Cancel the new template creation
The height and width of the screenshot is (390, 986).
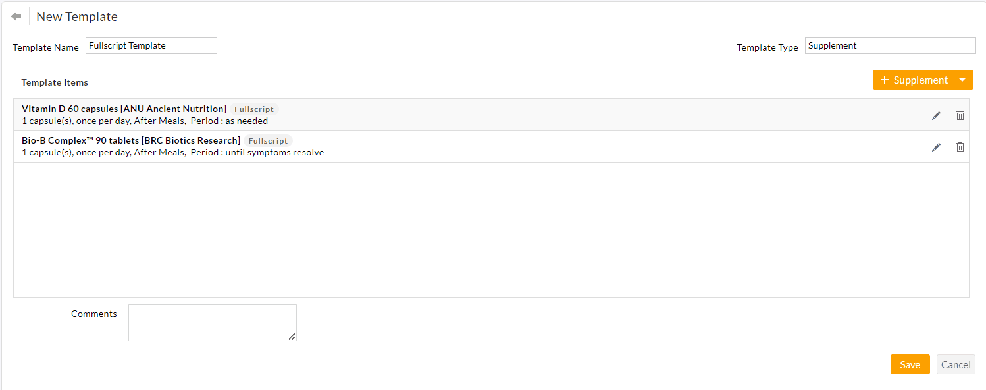tap(956, 364)
